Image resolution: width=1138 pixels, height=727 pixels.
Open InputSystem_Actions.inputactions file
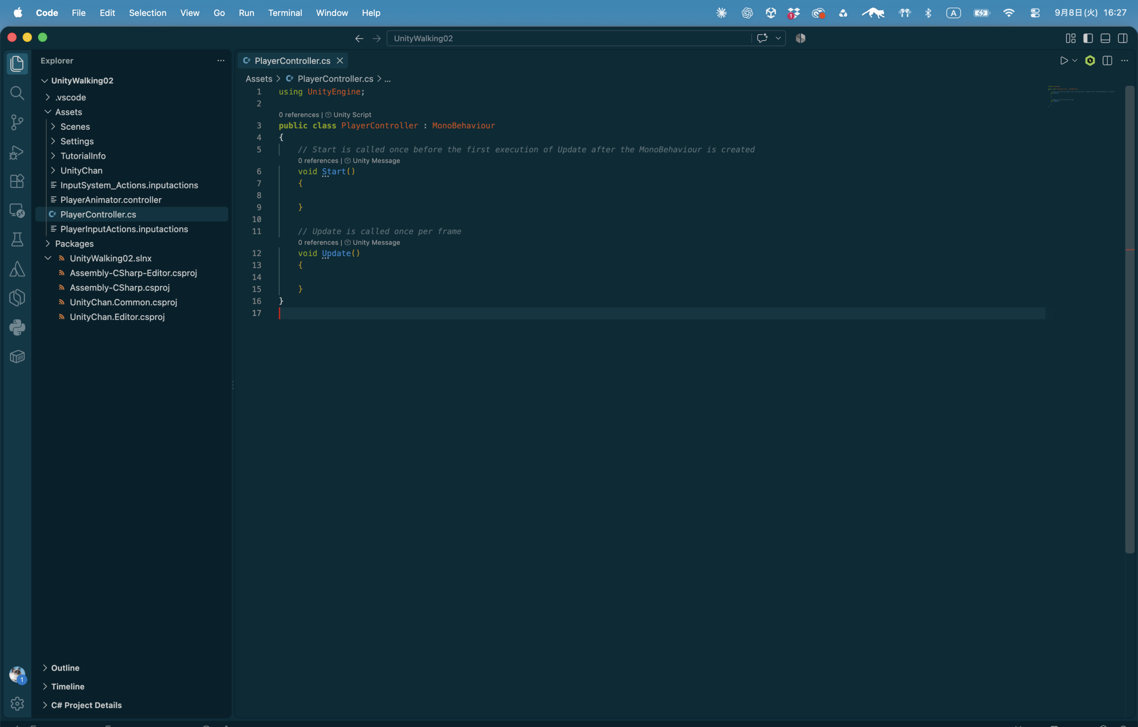(129, 185)
